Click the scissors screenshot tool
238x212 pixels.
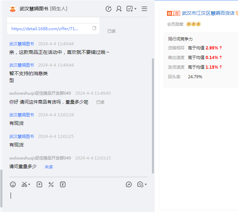pos(24,185)
